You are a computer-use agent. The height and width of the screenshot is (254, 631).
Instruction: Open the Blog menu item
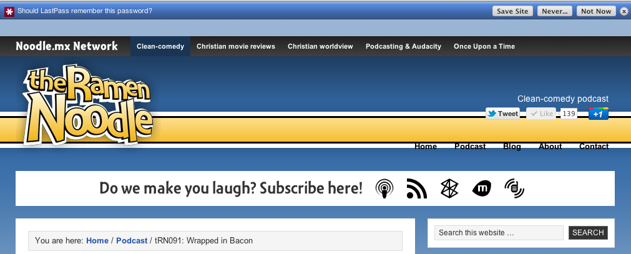(x=512, y=147)
